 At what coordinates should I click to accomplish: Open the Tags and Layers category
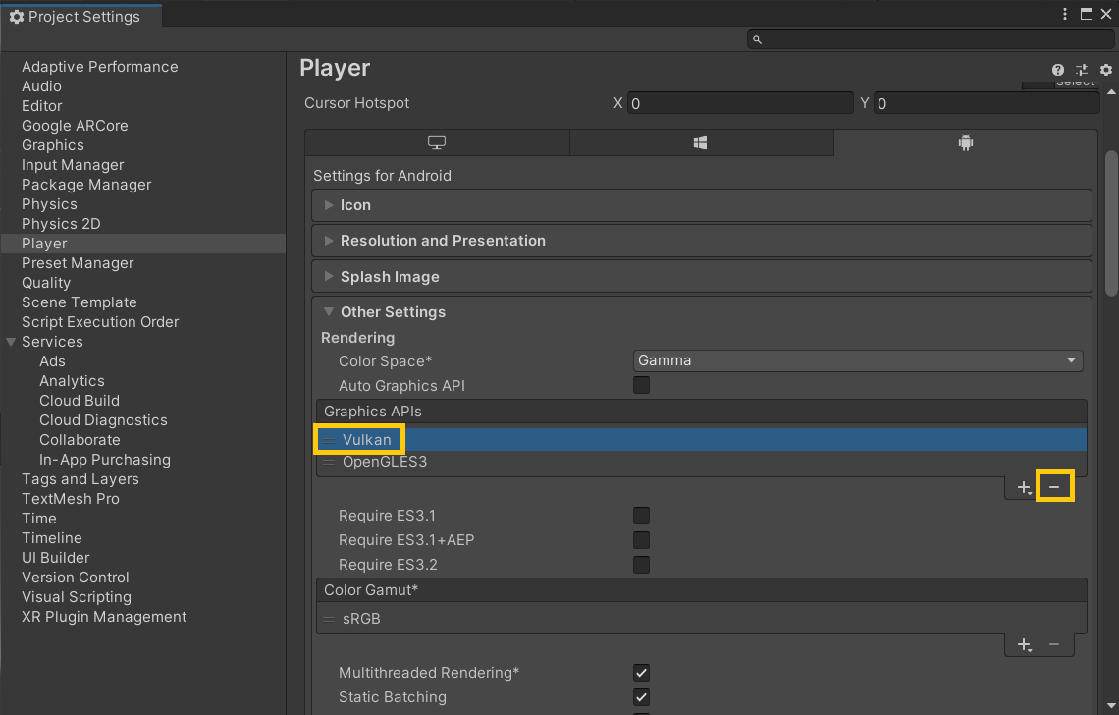click(x=80, y=479)
